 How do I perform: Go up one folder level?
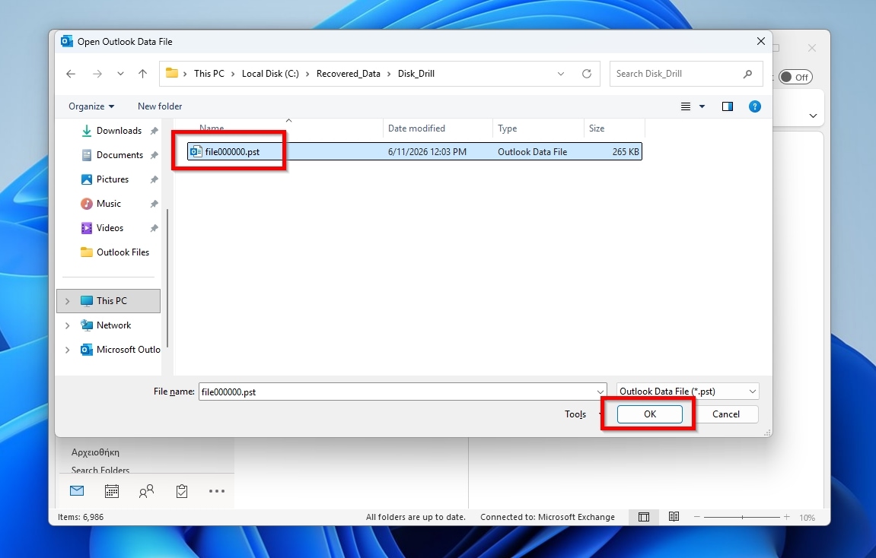tap(142, 74)
